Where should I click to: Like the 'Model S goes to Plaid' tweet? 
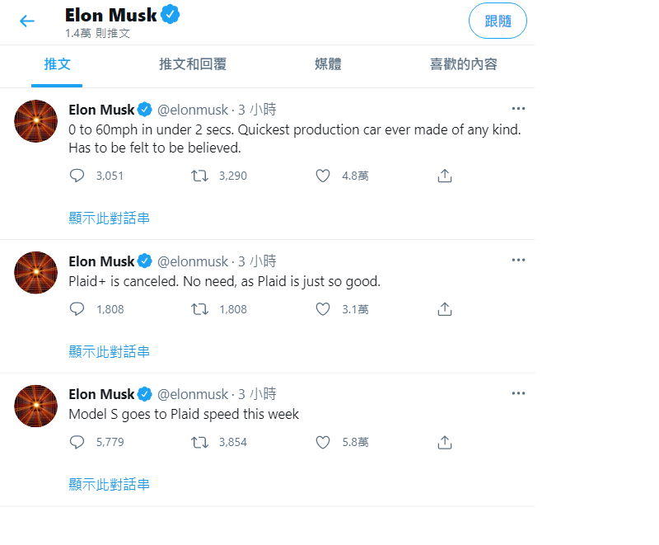pyautogui.click(x=323, y=442)
